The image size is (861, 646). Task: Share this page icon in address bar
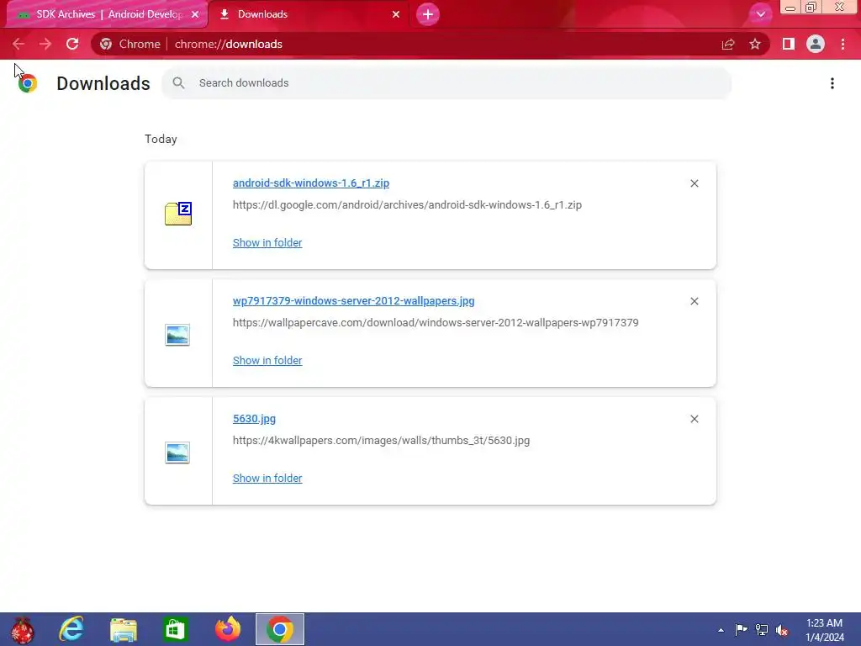tap(728, 44)
